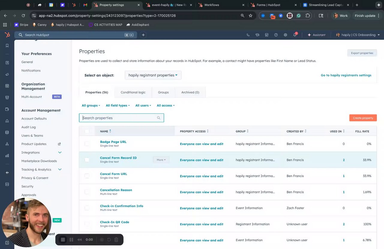Open the Chrome apps grid icon
The image size is (384, 249).
(5, 25)
